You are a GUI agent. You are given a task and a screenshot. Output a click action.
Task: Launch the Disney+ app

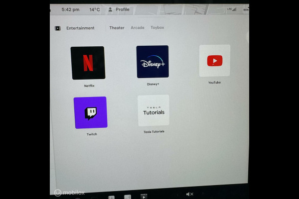point(152,62)
